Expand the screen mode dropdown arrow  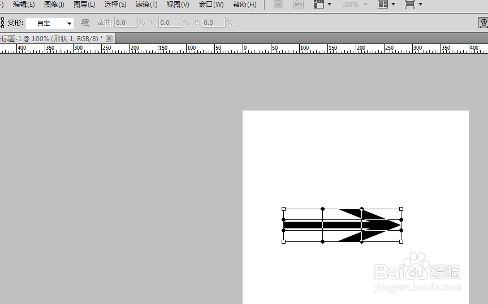tap(421, 5)
